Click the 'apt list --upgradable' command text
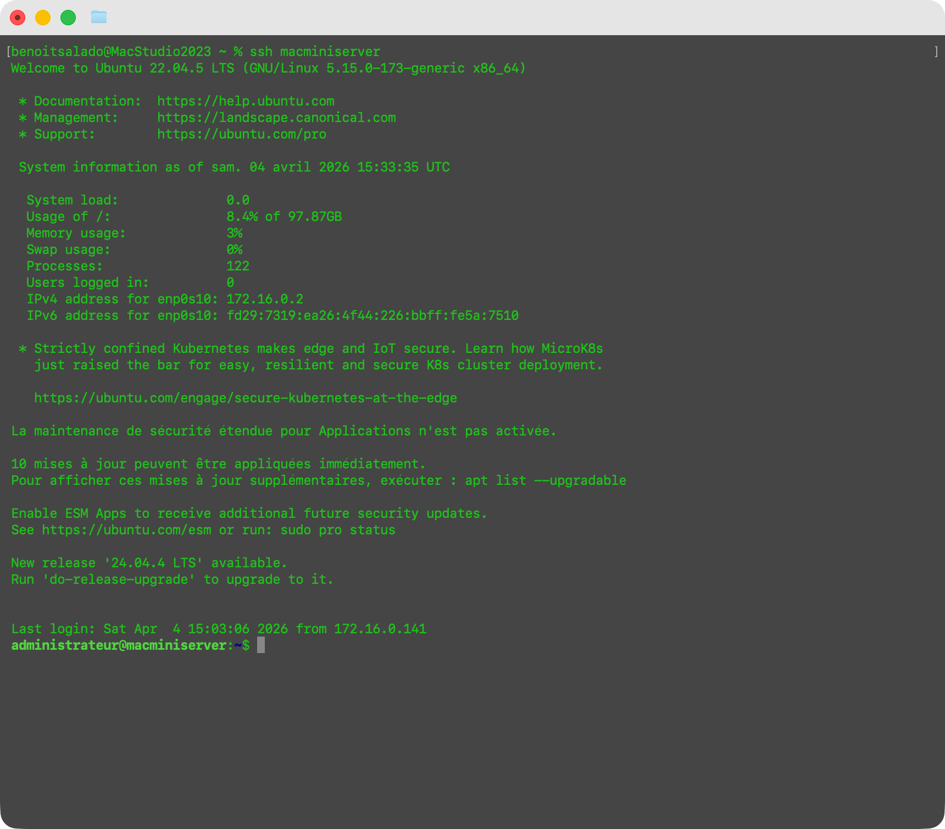This screenshot has width=945, height=829. (x=546, y=480)
